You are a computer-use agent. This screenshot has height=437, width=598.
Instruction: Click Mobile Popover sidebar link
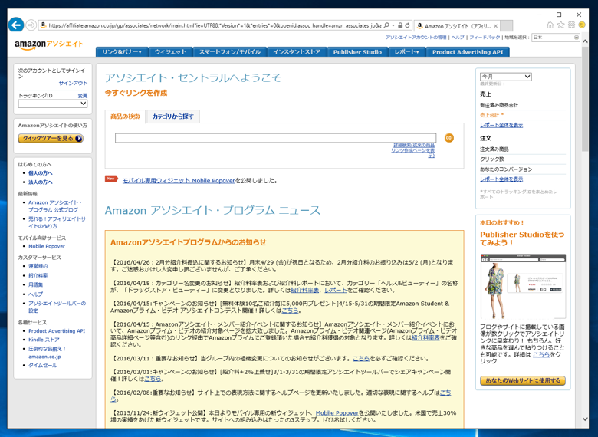pos(47,246)
